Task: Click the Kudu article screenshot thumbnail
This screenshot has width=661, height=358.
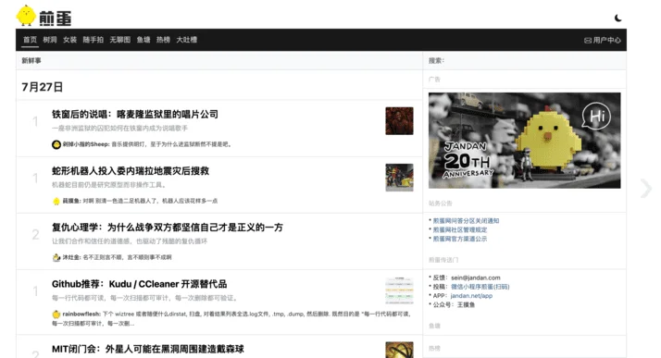Action: coord(399,290)
